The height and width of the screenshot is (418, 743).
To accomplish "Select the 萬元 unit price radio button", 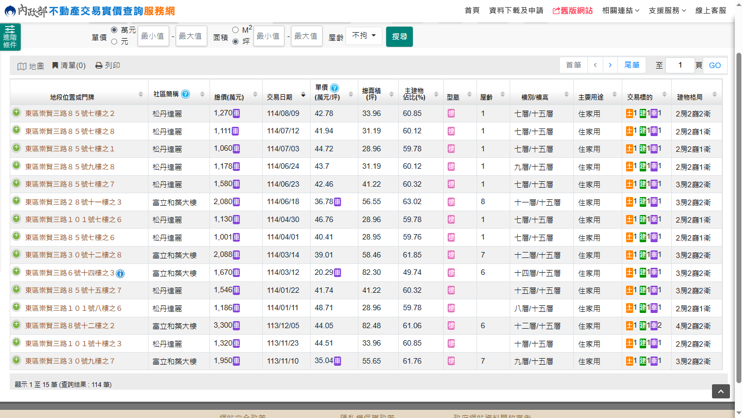I will pyautogui.click(x=114, y=30).
